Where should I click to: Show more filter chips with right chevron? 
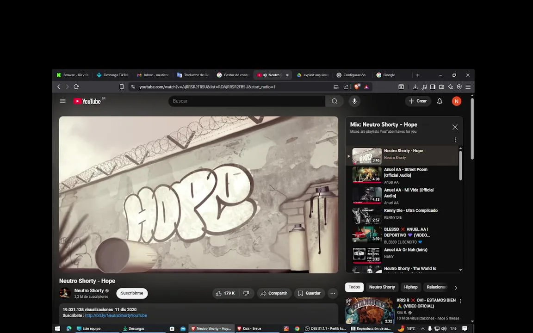tap(456, 288)
